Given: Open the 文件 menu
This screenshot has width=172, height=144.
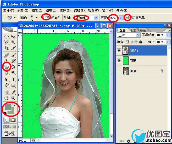Looking at the screenshot, I should (x=9, y=10).
